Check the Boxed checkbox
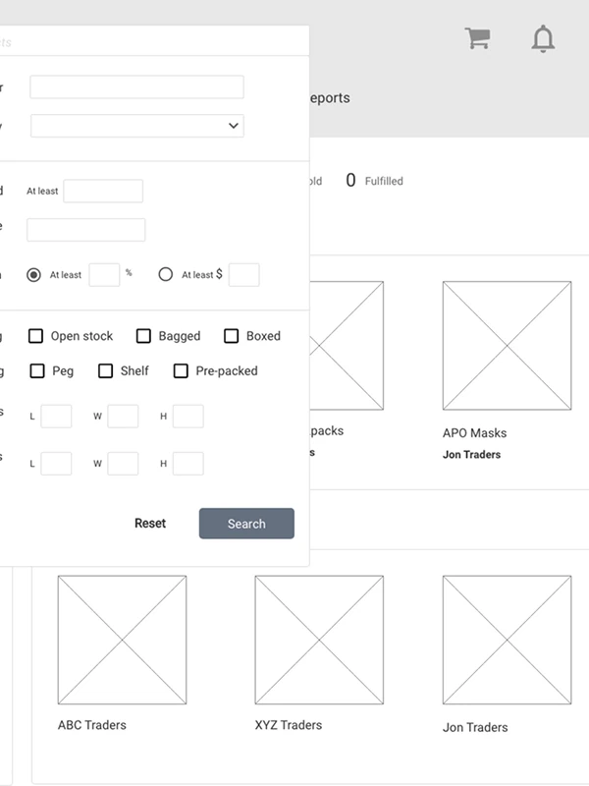 (x=232, y=336)
